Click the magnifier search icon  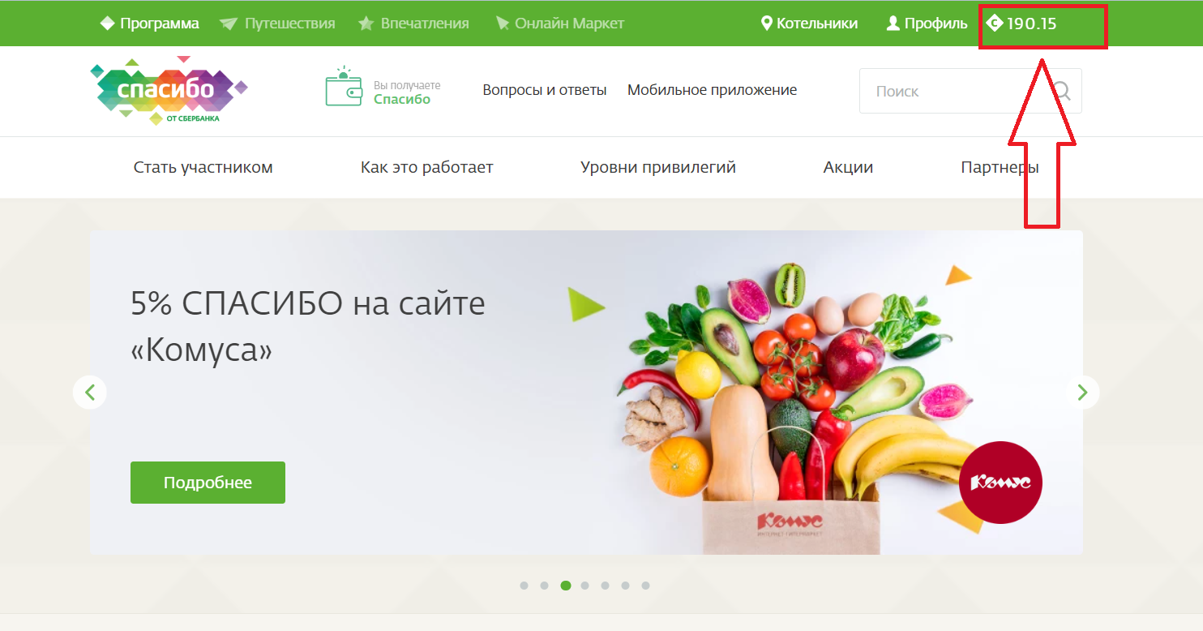(1060, 91)
